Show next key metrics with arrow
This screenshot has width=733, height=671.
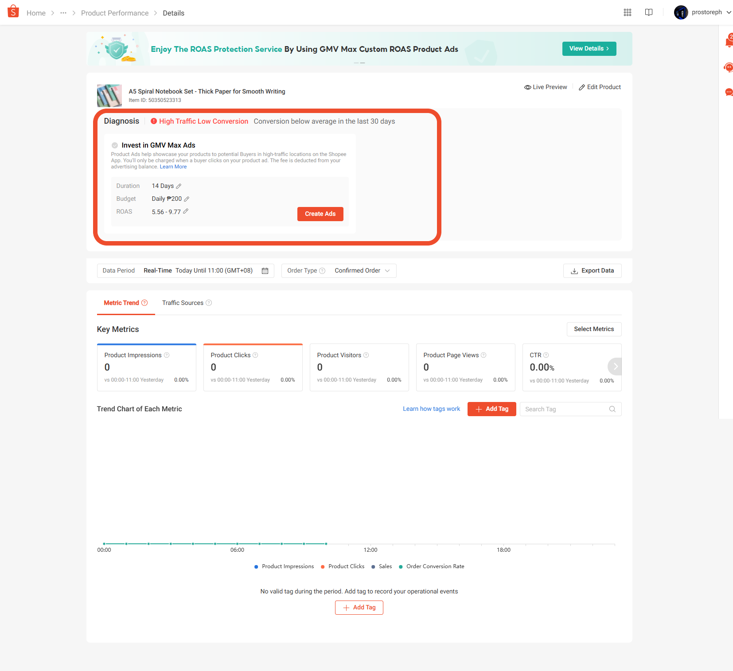615,367
